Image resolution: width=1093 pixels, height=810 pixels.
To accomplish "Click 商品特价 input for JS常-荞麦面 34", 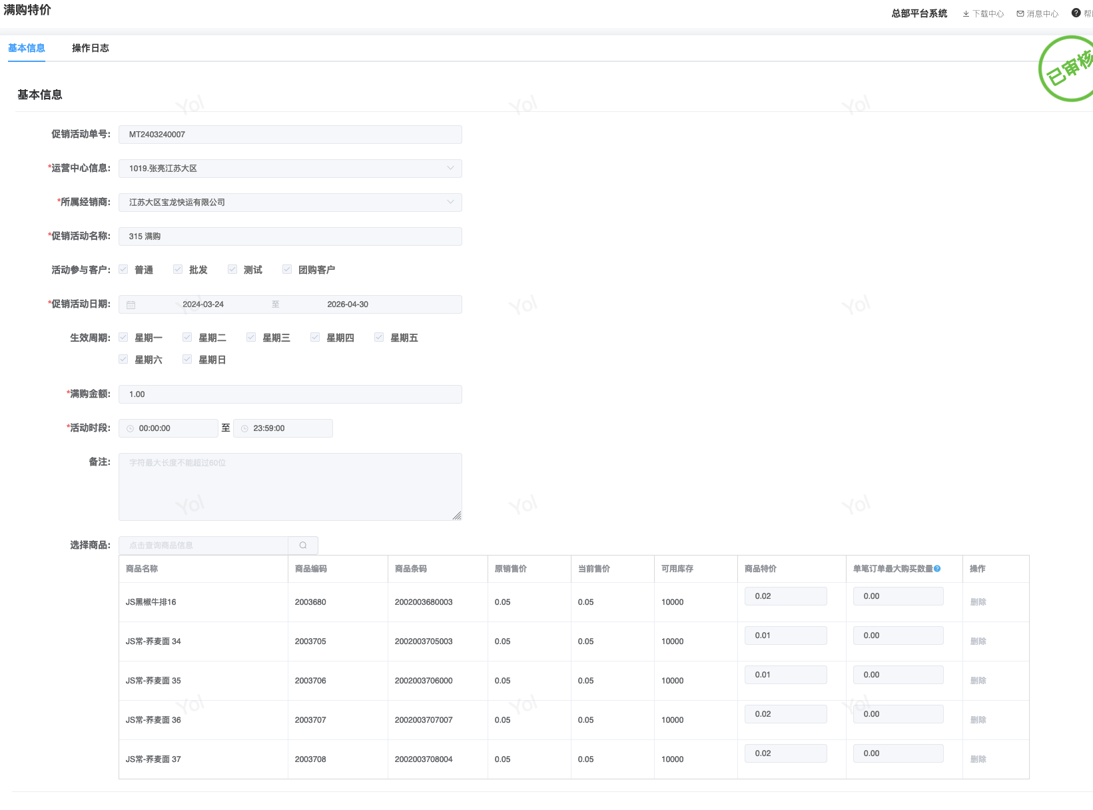I will [786, 635].
